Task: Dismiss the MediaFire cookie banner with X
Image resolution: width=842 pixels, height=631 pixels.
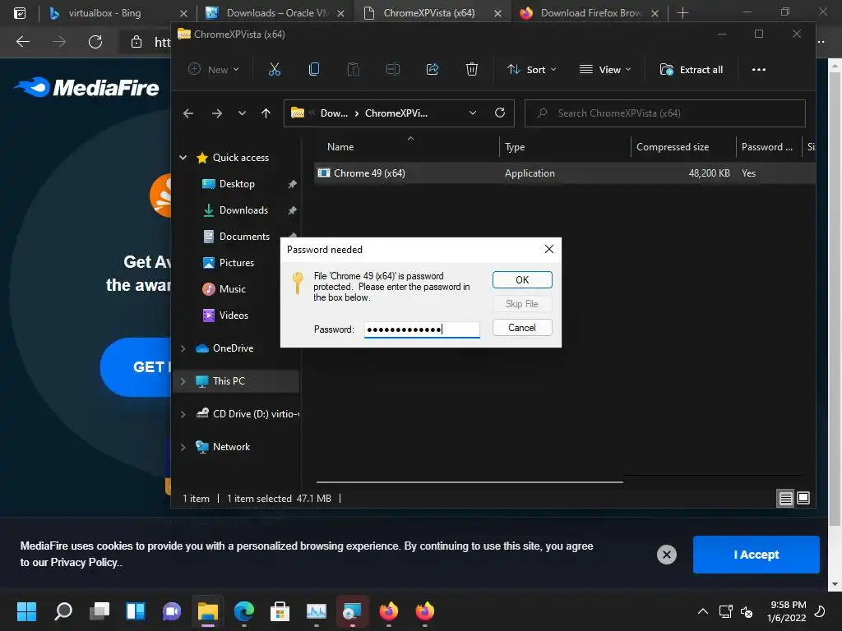Action: coord(666,555)
